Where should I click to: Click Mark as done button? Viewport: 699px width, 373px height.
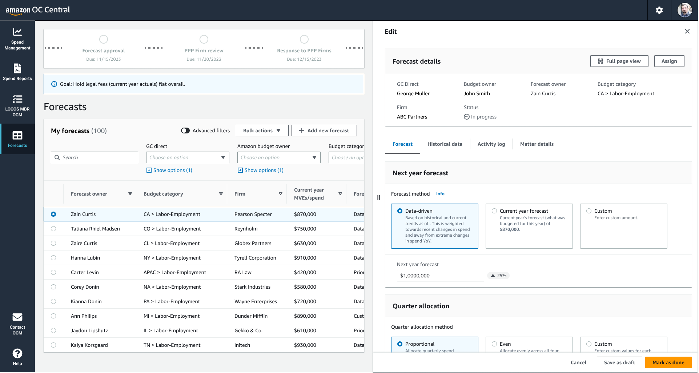pyautogui.click(x=668, y=362)
